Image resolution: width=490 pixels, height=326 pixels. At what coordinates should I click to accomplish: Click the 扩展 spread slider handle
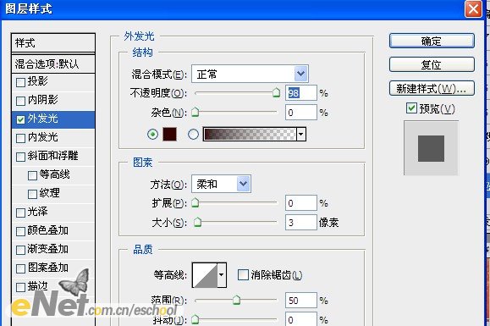point(195,202)
